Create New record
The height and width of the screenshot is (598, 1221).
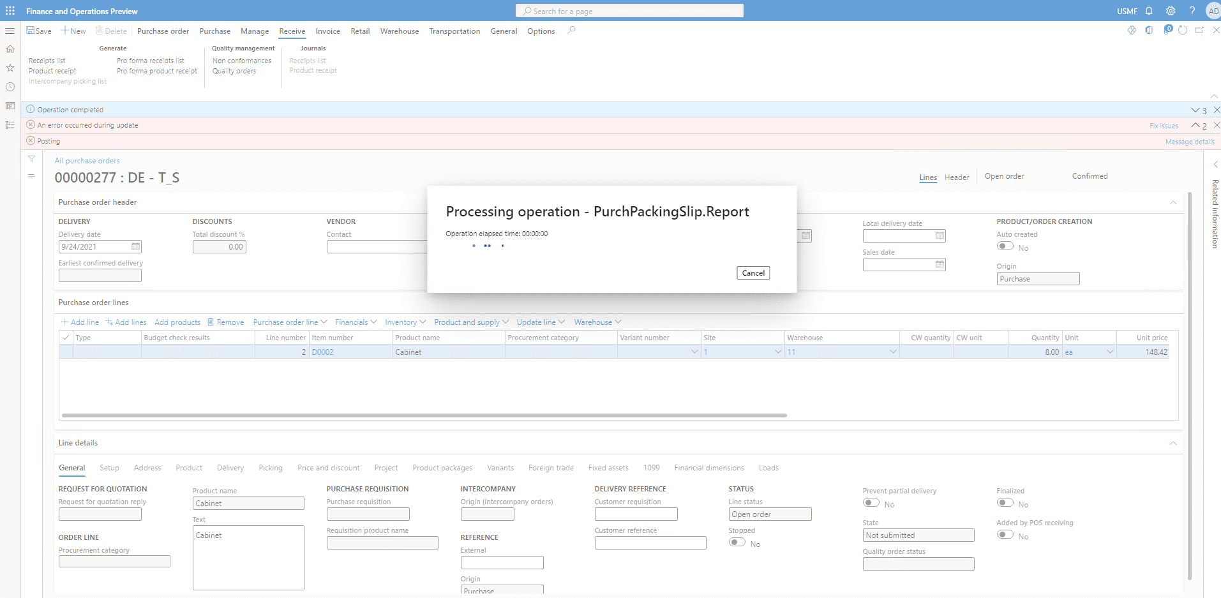pyautogui.click(x=73, y=31)
